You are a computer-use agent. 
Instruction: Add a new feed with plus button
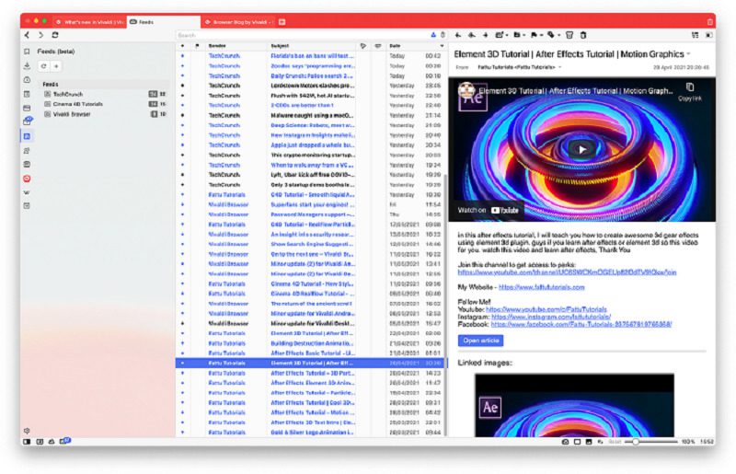tap(56, 66)
